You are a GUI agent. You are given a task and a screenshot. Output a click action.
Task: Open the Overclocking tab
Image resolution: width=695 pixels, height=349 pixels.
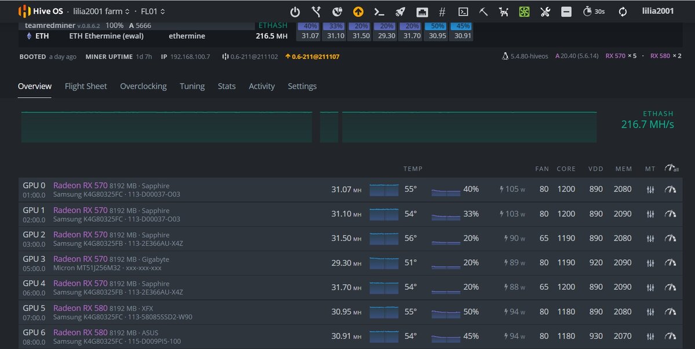pos(143,86)
